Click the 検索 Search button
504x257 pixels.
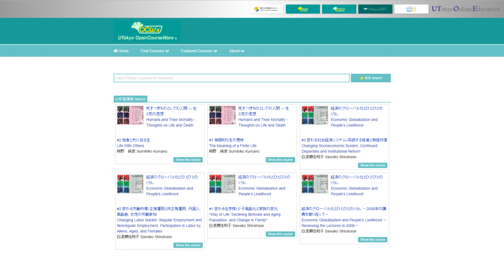pos(371,78)
